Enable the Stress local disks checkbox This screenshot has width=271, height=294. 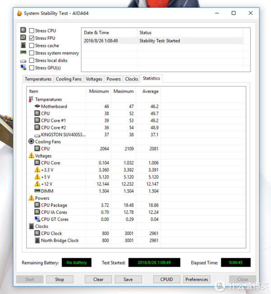coord(32,60)
